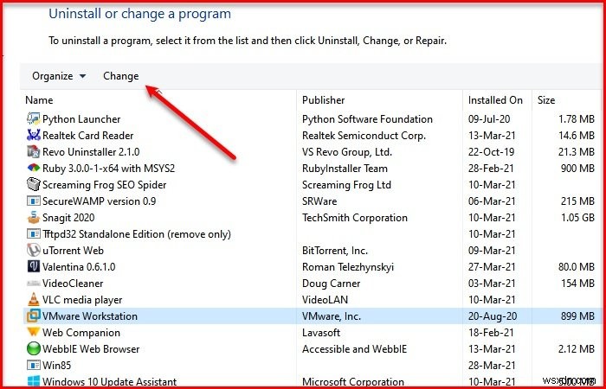Click the 899 MB size value

(577, 316)
